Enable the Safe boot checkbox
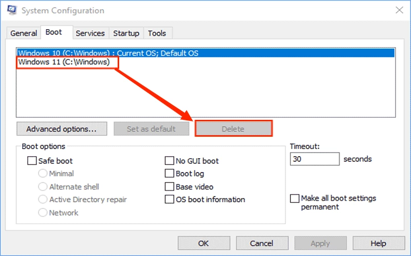Screen dimensions: 411x256 pos(32,161)
